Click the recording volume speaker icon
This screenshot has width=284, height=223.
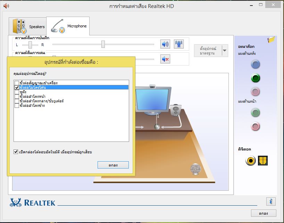(x=165, y=44)
